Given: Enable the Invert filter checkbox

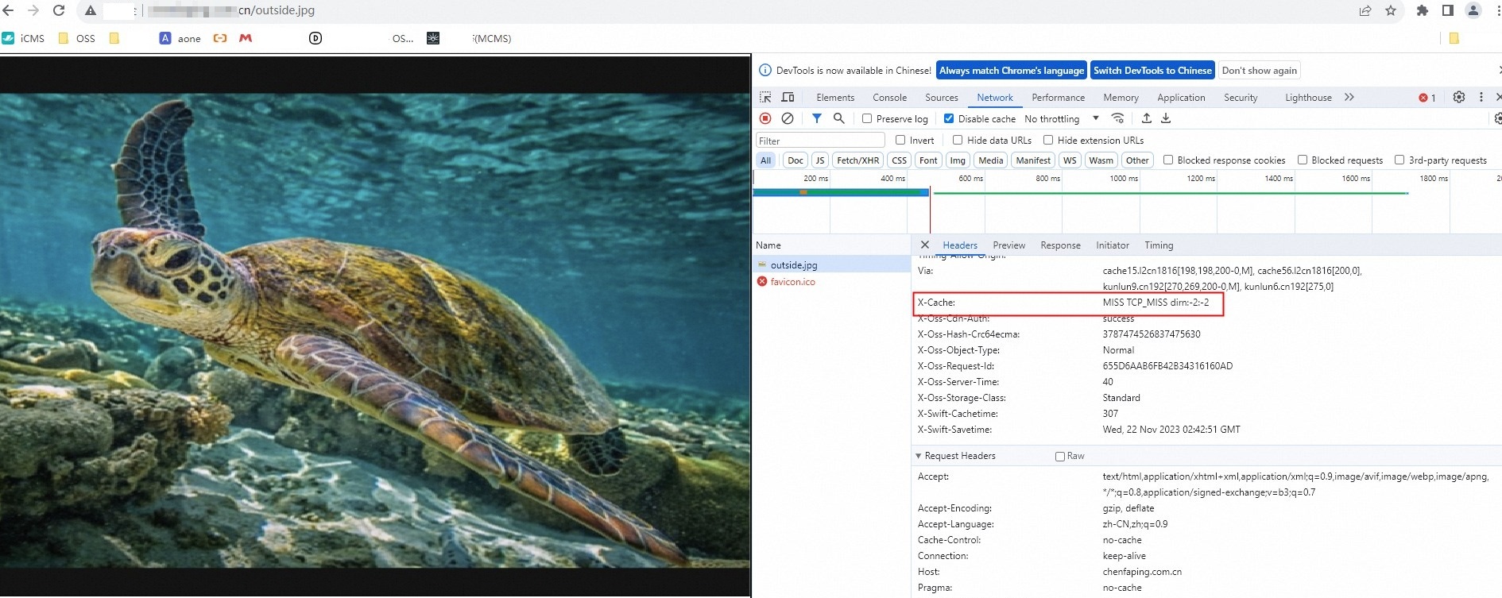Looking at the screenshot, I should [900, 140].
